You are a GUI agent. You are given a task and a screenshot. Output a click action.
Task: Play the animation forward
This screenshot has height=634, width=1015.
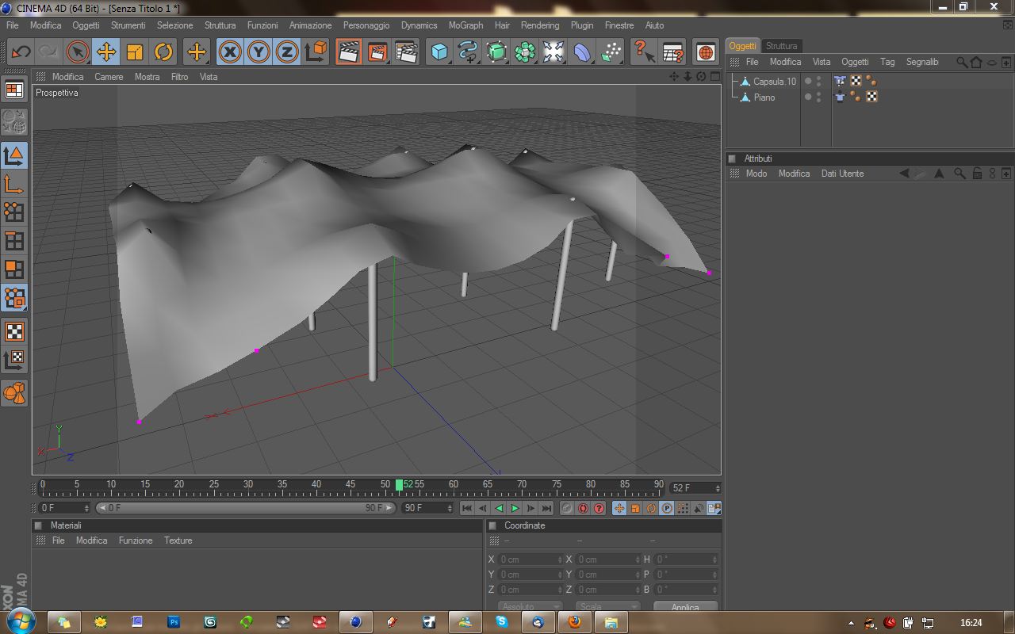(x=515, y=508)
